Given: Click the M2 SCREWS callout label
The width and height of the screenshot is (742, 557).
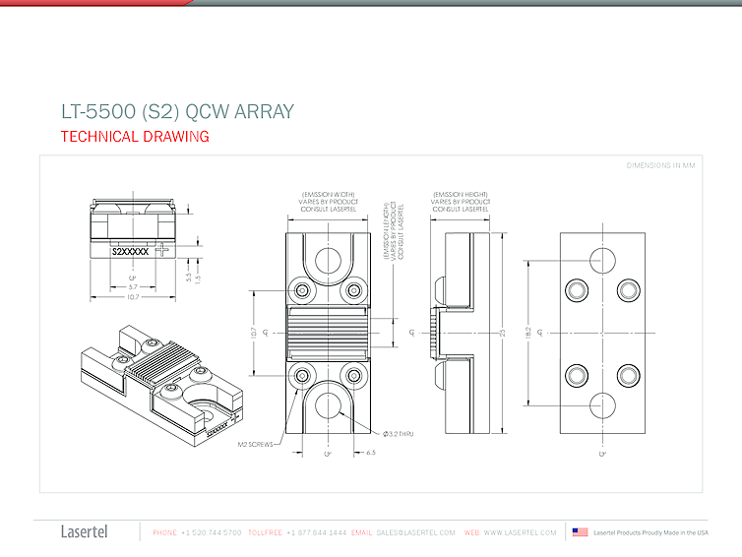Looking at the screenshot, I should (254, 445).
